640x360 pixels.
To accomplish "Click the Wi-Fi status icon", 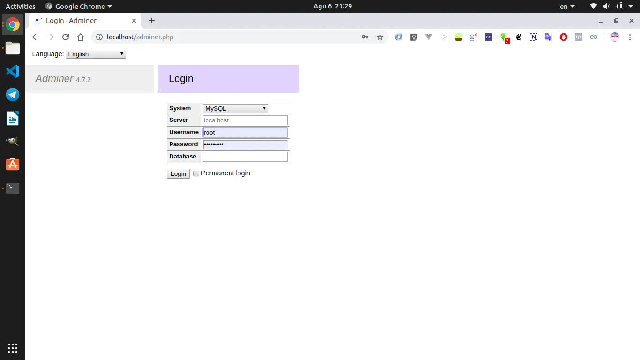I will click(x=594, y=6).
